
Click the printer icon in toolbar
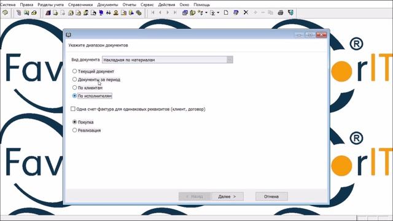pos(281,12)
